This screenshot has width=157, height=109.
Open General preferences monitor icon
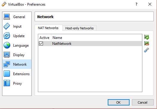click(7, 17)
